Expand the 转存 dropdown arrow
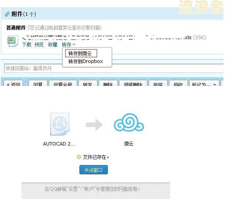 74,45
